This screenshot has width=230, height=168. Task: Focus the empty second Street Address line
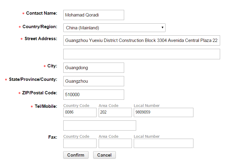coord(142,54)
